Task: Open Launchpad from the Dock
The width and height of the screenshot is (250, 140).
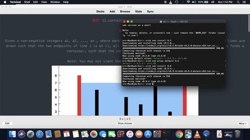Action: point(30,134)
